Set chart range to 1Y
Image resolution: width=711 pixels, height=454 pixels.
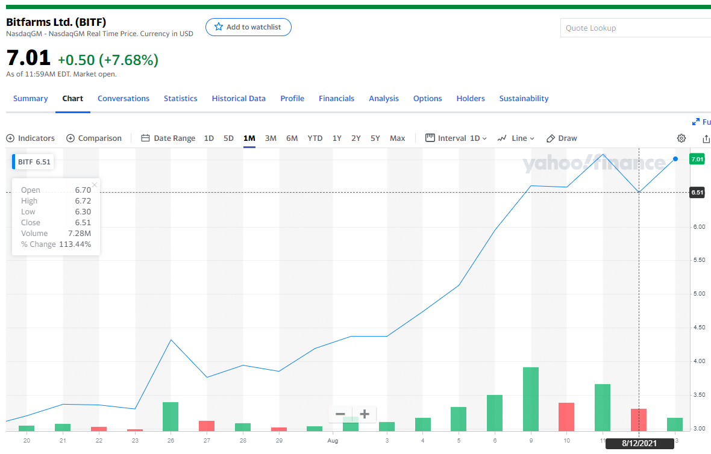(337, 138)
